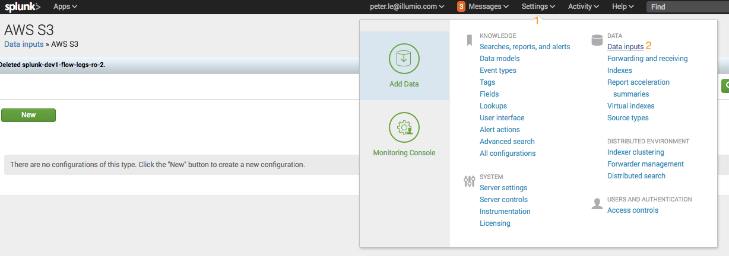Viewport: 729px width, 256px height.
Task: Select Forwarder management
Action: pos(646,164)
